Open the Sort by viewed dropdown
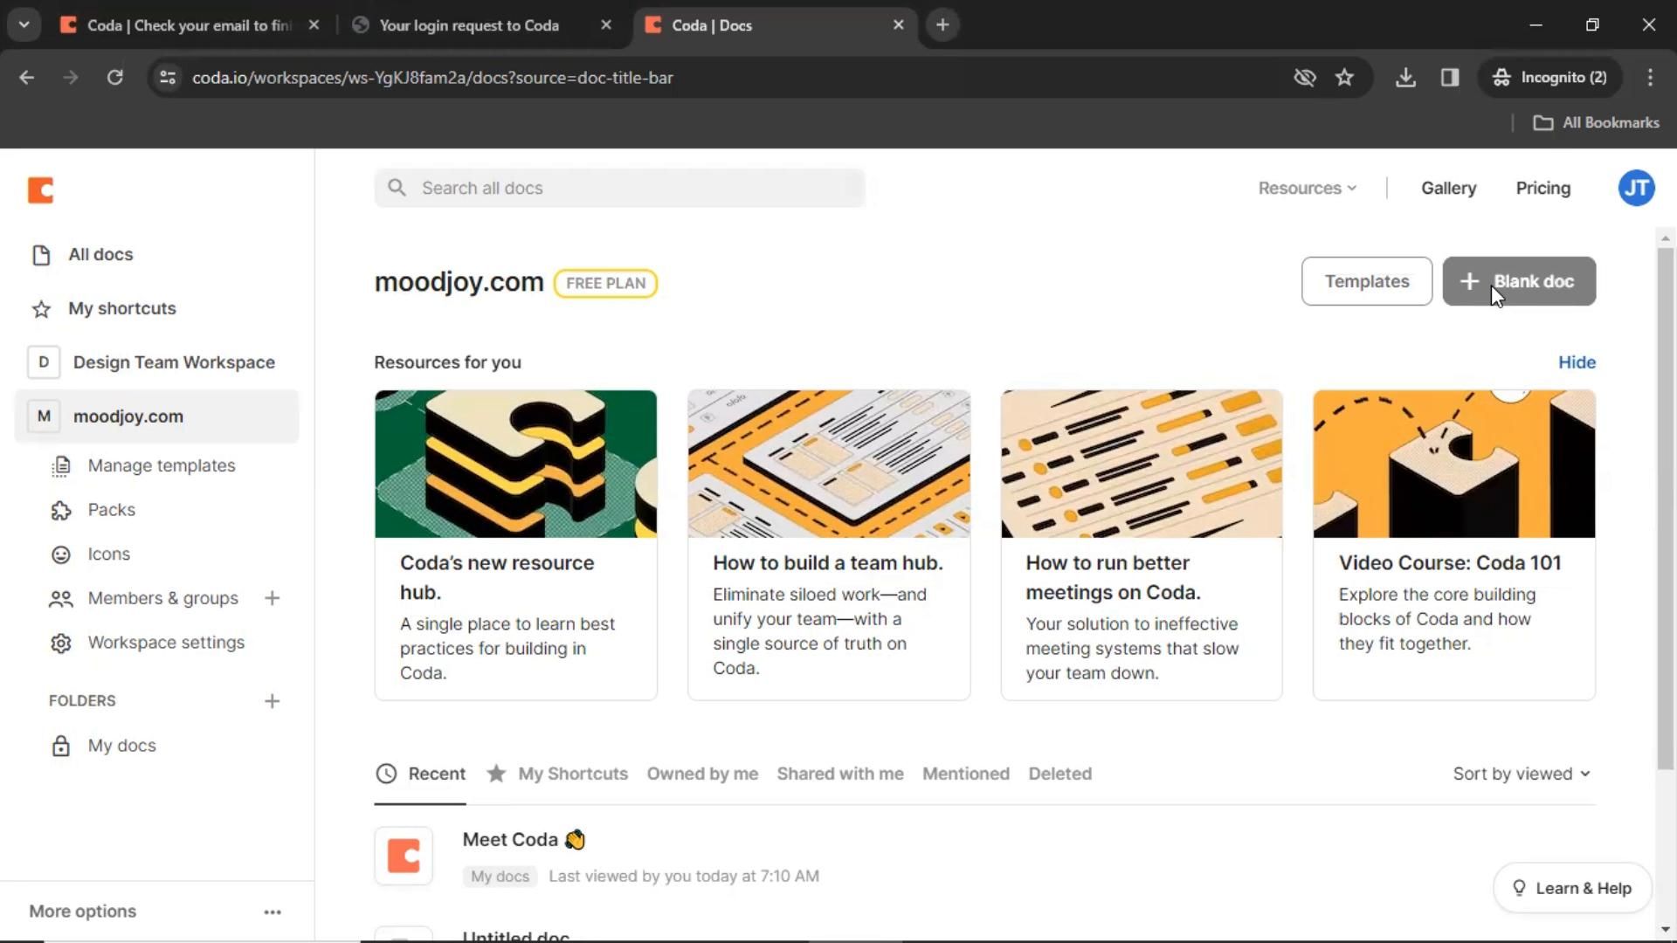This screenshot has height=943, width=1677. pyautogui.click(x=1521, y=774)
